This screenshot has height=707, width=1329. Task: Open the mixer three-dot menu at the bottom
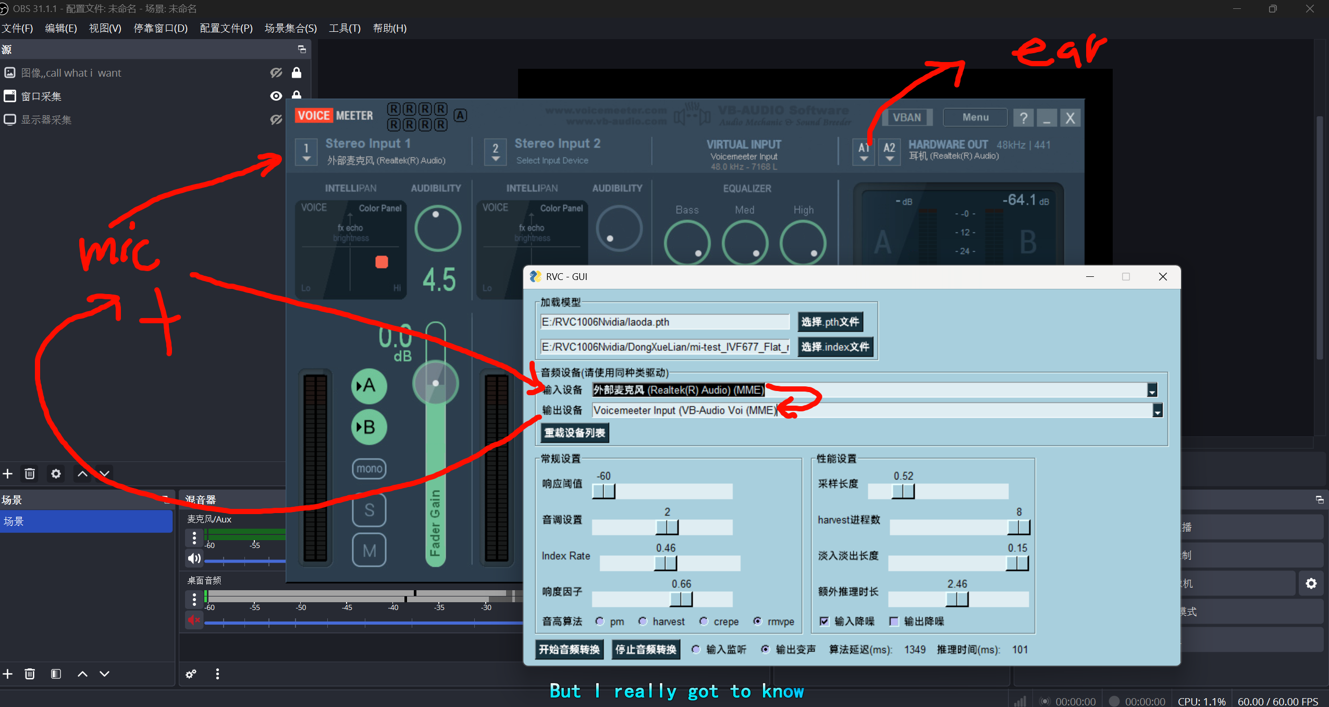point(217,674)
